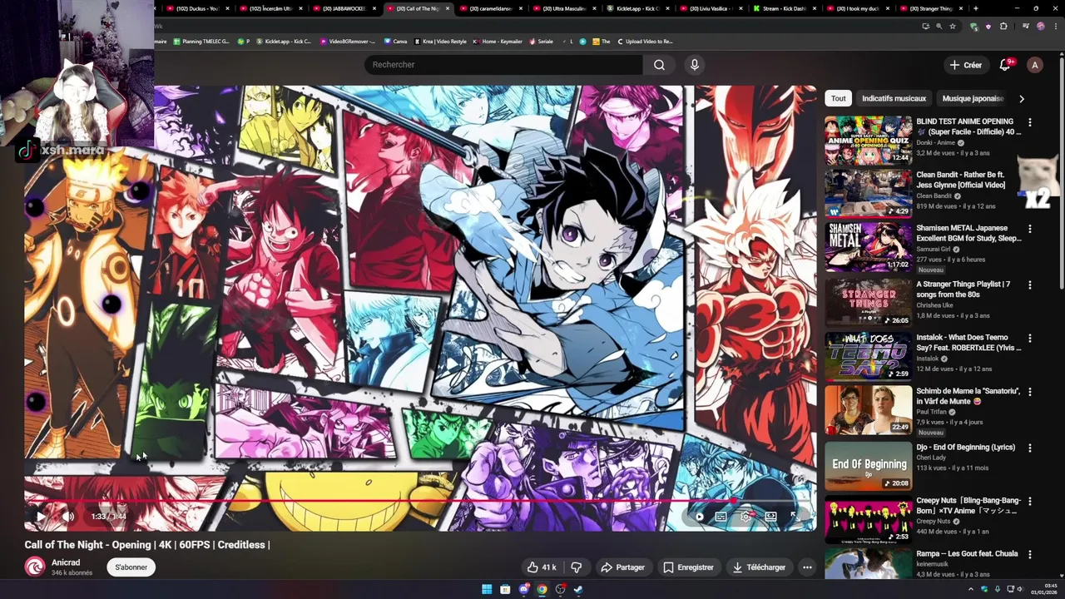Select Indicatifs musicaux filter chip
Image resolution: width=1065 pixels, height=599 pixels.
[894, 98]
